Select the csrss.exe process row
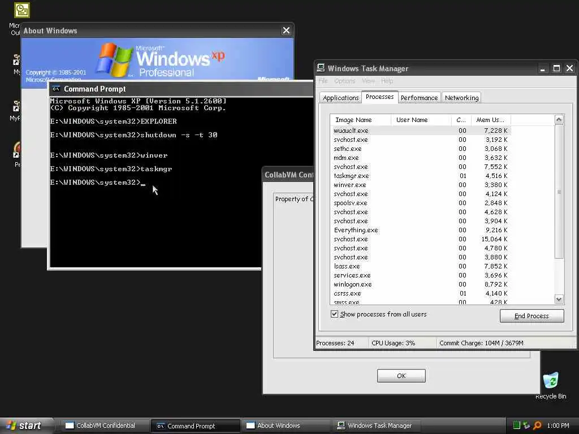Image resolution: width=579 pixels, height=434 pixels. [x=421, y=293]
